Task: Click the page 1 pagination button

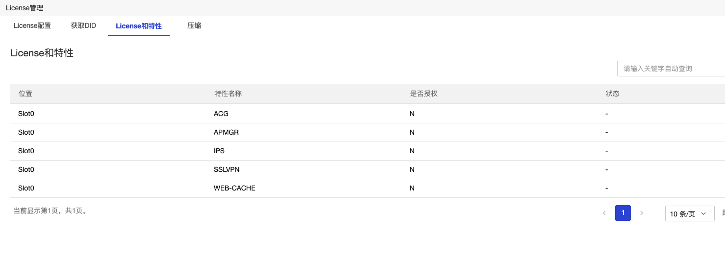Action: [623, 213]
